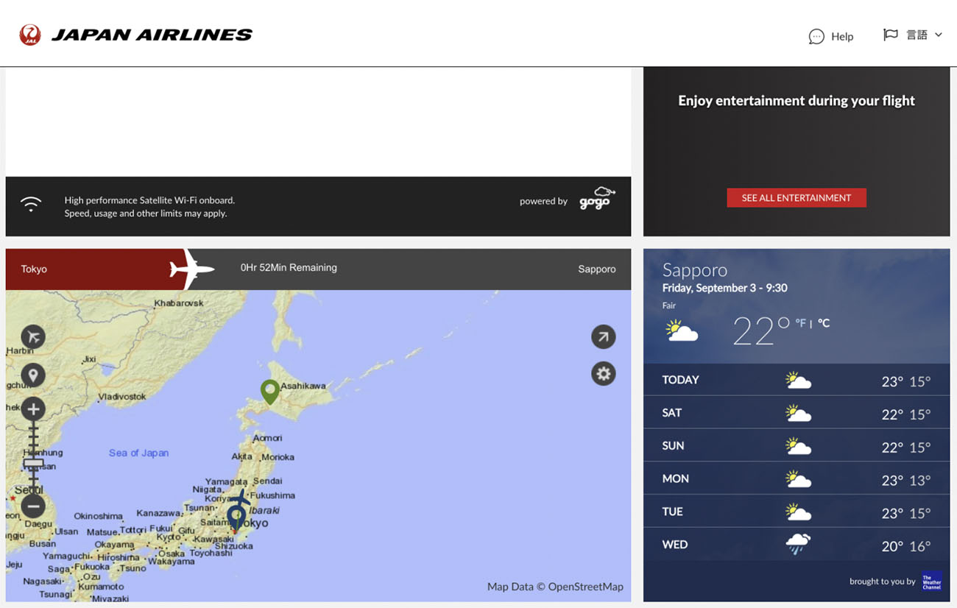Zoom in the map with plus button
957x608 pixels.
pos(33,409)
